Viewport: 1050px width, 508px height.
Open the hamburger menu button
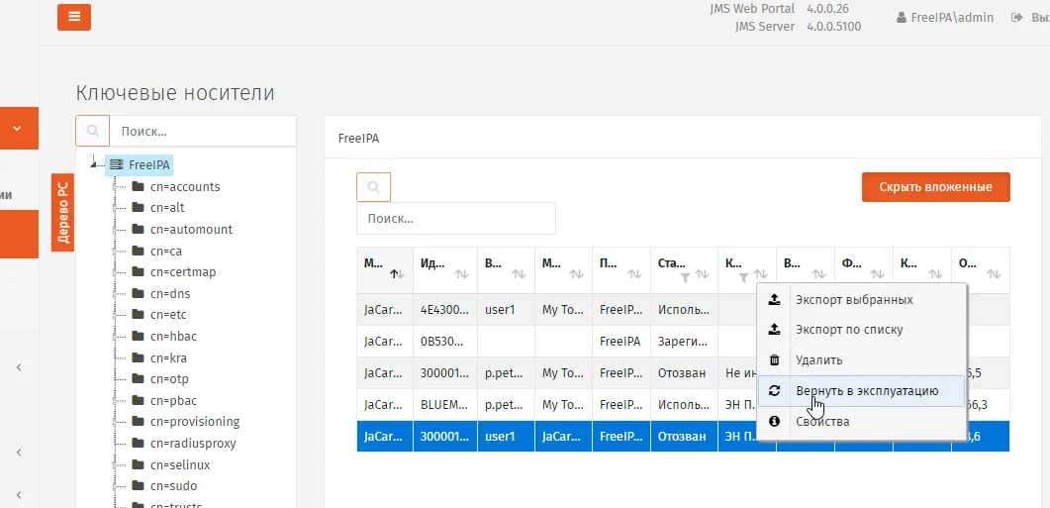click(x=73, y=17)
